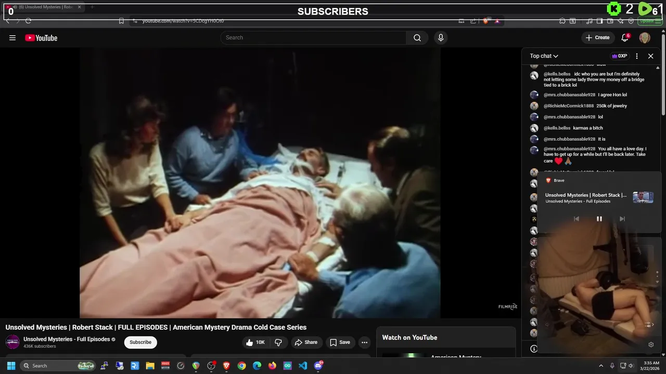Open the channel avatar icon
666x374 pixels.
click(x=12, y=342)
